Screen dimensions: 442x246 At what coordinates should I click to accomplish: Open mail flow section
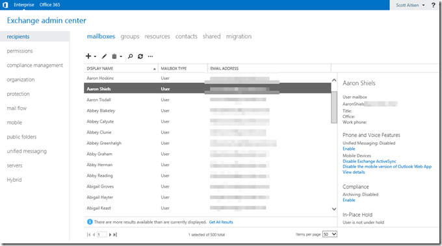(x=17, y=108)
